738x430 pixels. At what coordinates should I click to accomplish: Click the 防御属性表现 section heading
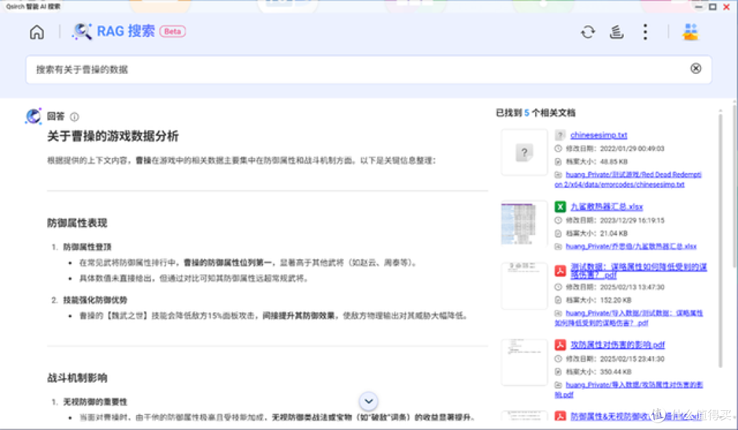(x=77, y=223)
